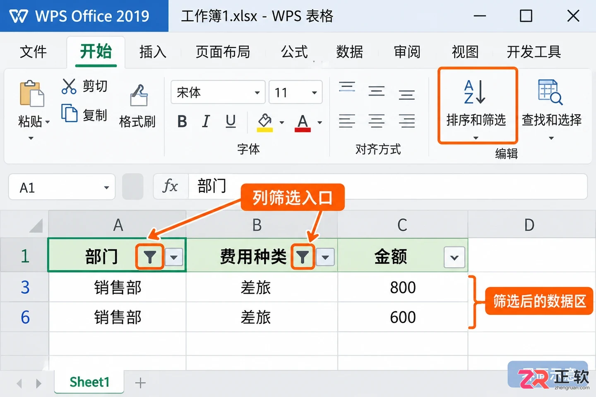Switch to the 公式 tab
The image size is (596, 397).
coord(294,52)
